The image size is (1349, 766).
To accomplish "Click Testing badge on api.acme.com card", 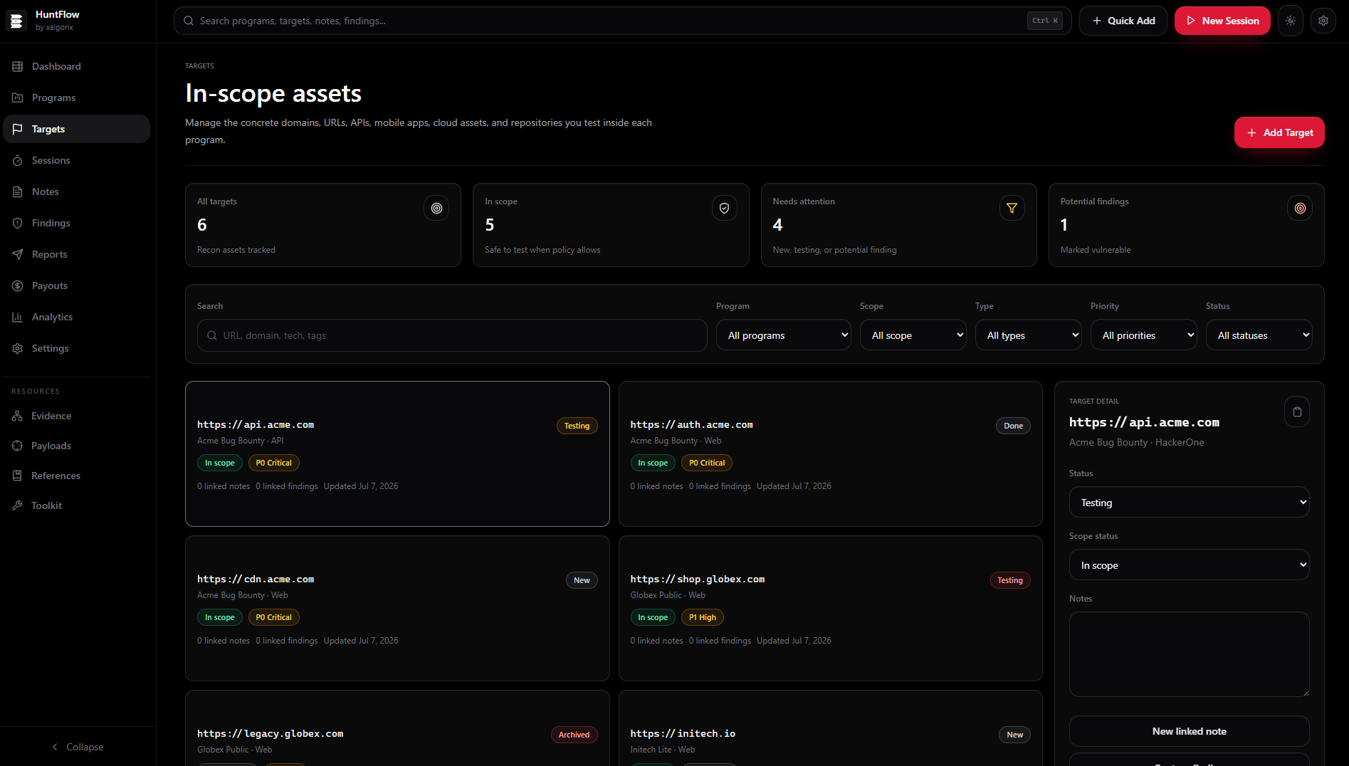I will click(577, 426).
